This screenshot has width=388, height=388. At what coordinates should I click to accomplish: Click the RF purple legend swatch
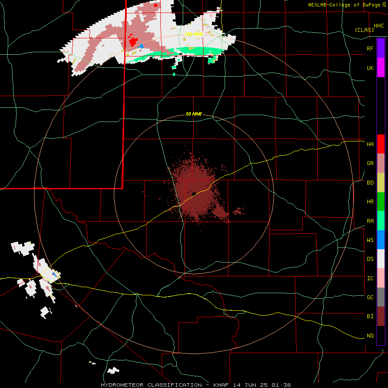(x=381, y=48)
